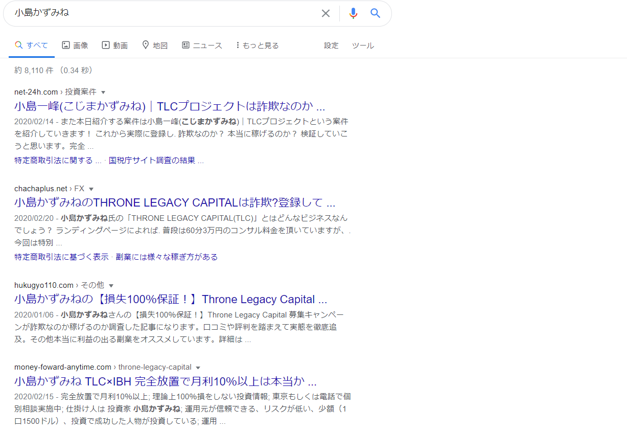The height and width of the screenshot is (432, 627).
Task: Follow sitelink 国税庁サイト調査の結果 ...
Action: click(156, 161)
